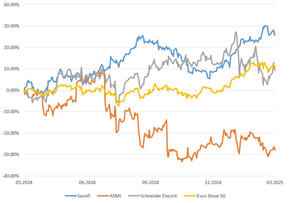Select the 06.2024 x-axis date label
The width and height of the screenshot is (289, 203).
click(88, 182)
